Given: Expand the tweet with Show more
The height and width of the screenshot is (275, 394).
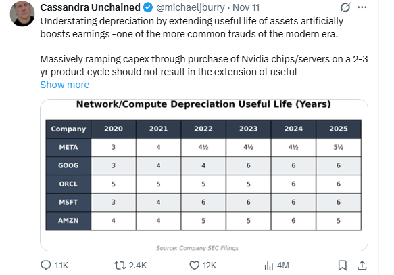Looking at the screenshot, I should pos(65,85).
